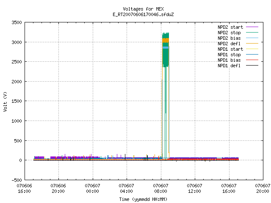Click the 070607 16:00 x-axis label
The height and width of the screenshot is (203, 271).
pyautogui.click(x=229, y=189)
